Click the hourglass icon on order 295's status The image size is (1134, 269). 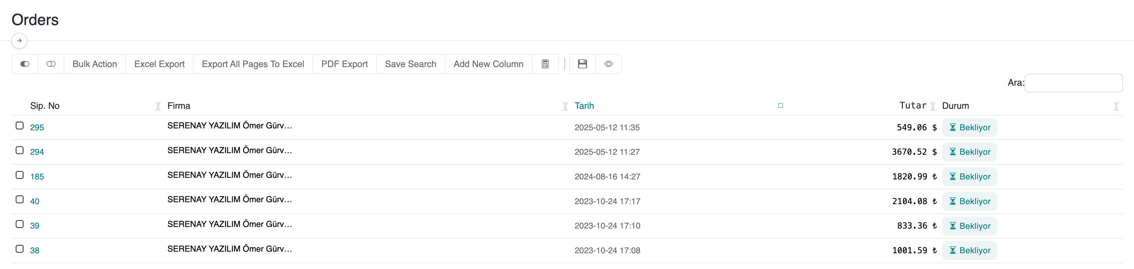[952, 127]
